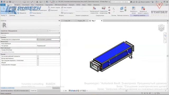Click the Save icon in quick access toolbar
Viewport: 169px width, 95px height.
(10, 2)
